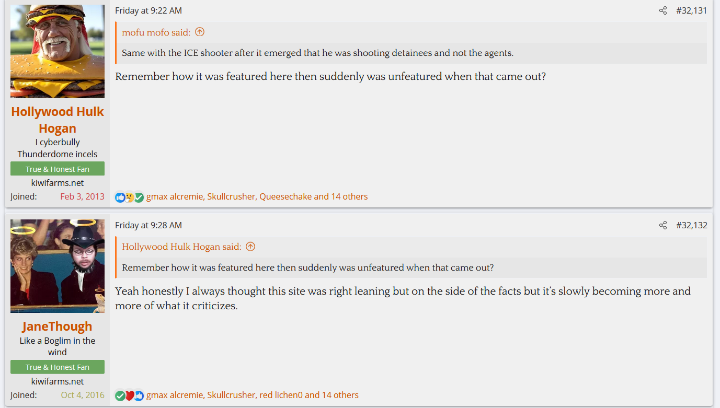Click the Friday at 9:28 AM timestamp
The width and height of the screenshot is (720, 408).
pos(148,225)
